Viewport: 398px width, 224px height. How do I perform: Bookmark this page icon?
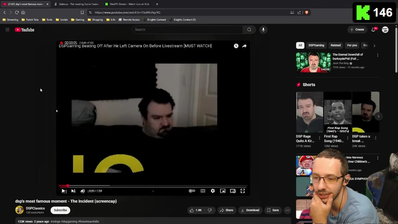tap(82, 12)
